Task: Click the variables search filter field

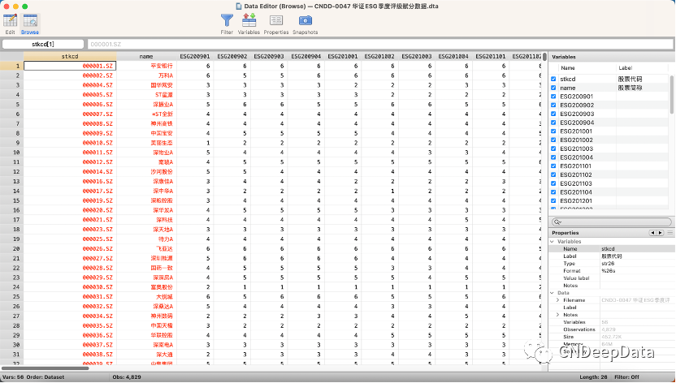Action: [611, 222]
